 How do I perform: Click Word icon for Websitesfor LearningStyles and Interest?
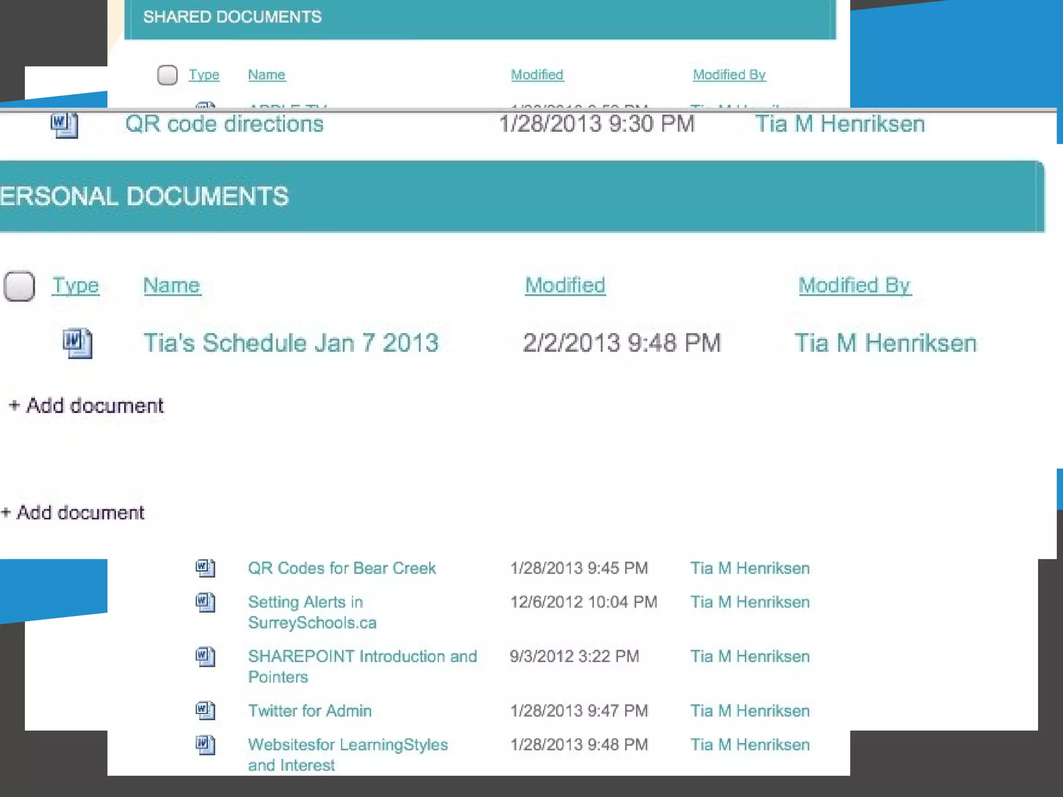click(205, 745)
